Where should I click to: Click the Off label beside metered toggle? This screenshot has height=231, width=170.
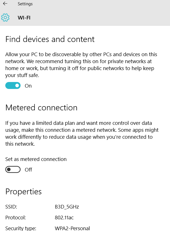click(x=28, y=170)
